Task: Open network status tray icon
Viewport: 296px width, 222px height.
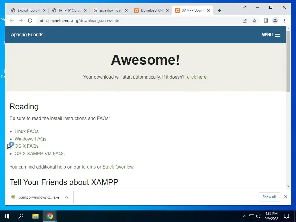Action: (x=252, y=216)
